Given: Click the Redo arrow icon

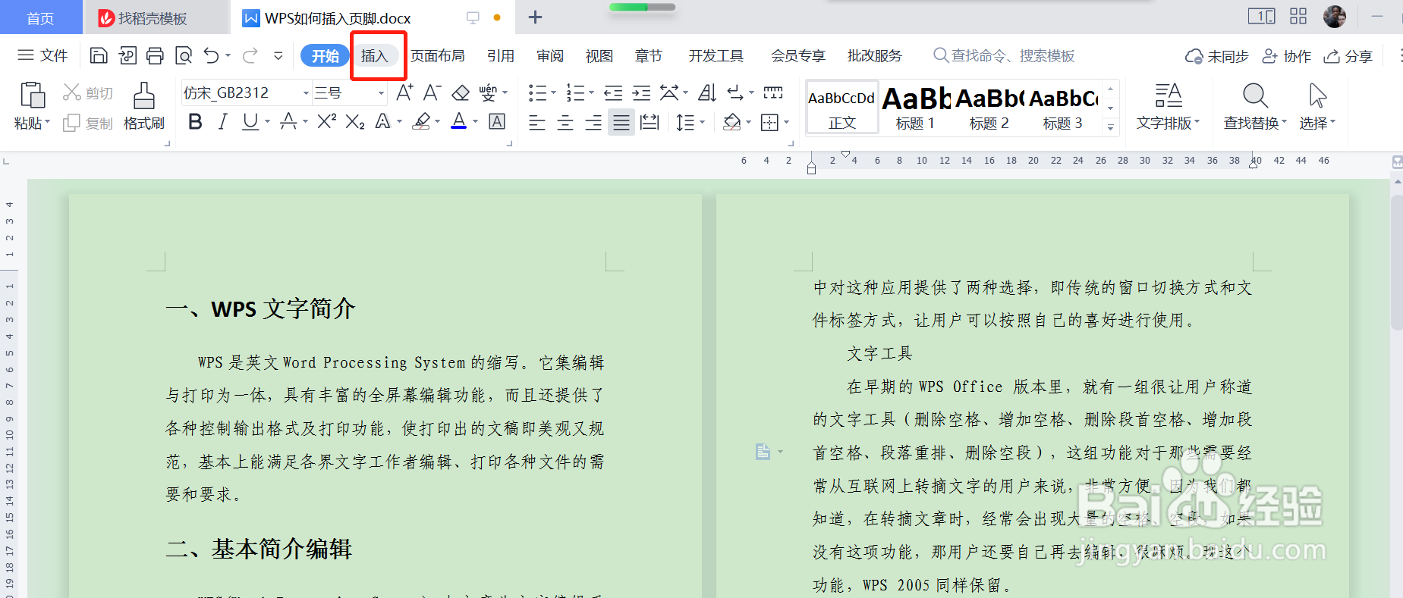Looking at the screenshot, I should [x=250, y=55].
